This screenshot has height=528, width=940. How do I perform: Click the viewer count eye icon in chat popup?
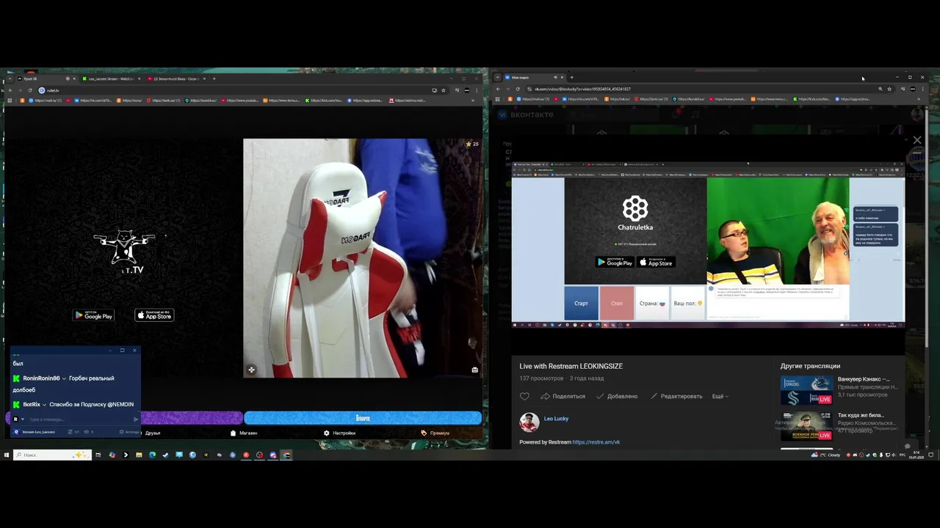pos(86,432)
